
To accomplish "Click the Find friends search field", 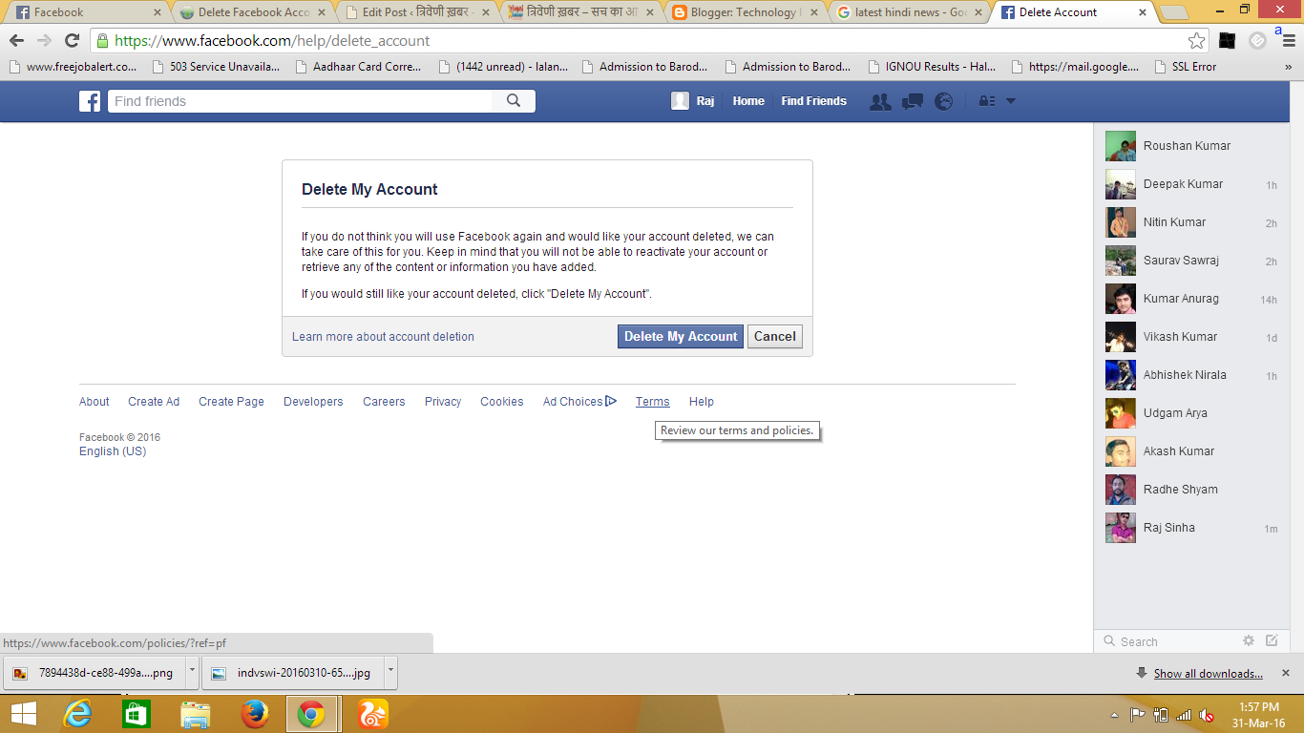I will (x=300, y=101).
